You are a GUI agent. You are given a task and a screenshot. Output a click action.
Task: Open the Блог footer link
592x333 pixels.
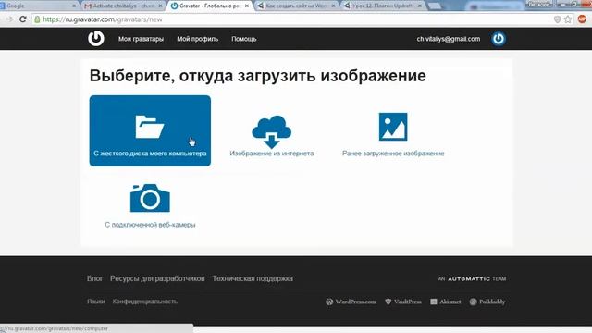94,278
